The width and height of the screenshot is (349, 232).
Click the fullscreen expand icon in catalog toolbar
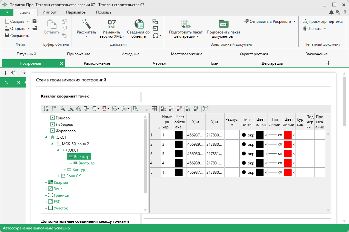[x=206, y=109]
